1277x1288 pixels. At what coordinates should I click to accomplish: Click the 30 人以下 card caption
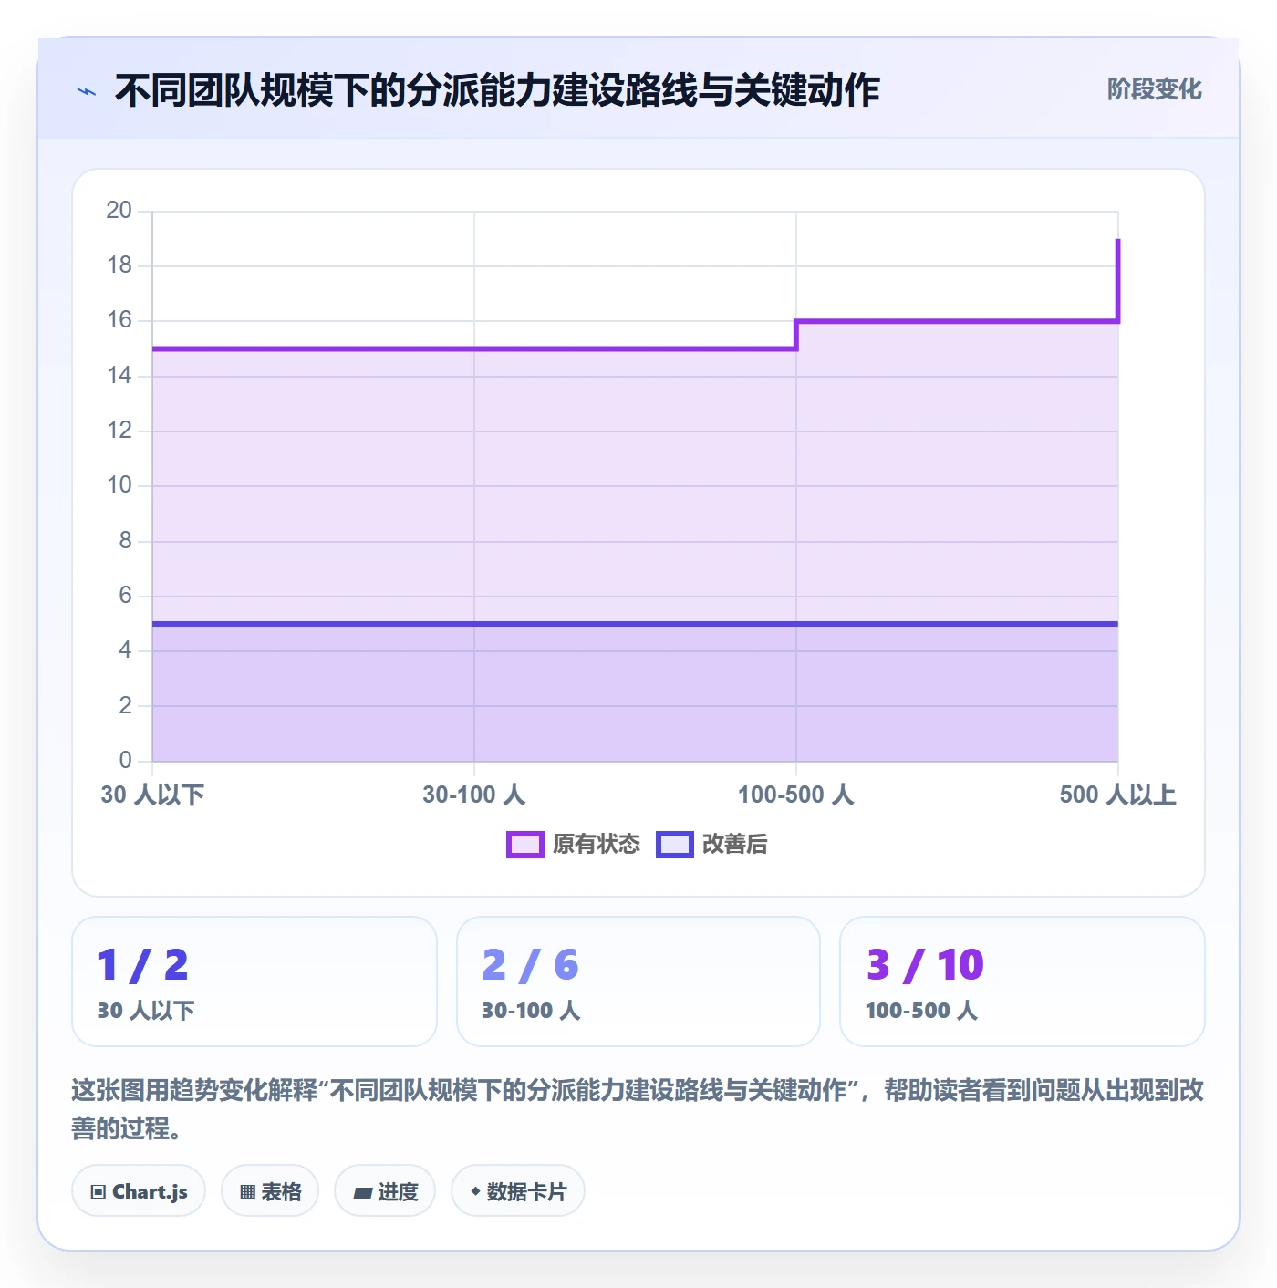coord(146,1011)
